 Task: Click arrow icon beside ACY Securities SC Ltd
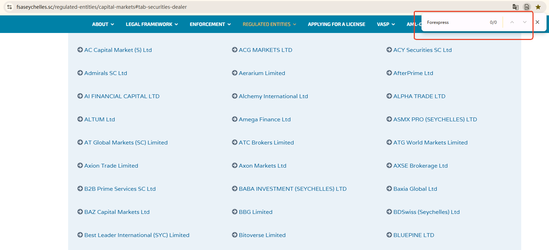(x=389, y=50)
